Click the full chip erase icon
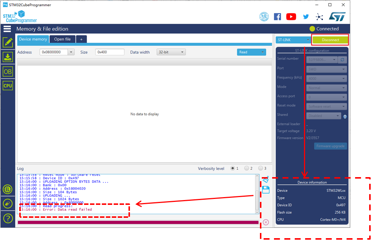This screenshot has width=371, height=240. pyautogui.click(x=8, y=204)
